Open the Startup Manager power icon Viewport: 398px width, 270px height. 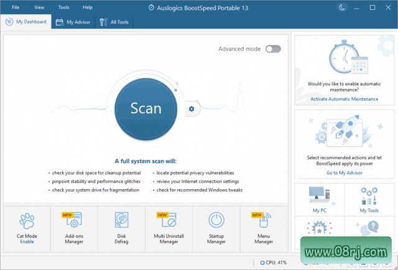216,220
